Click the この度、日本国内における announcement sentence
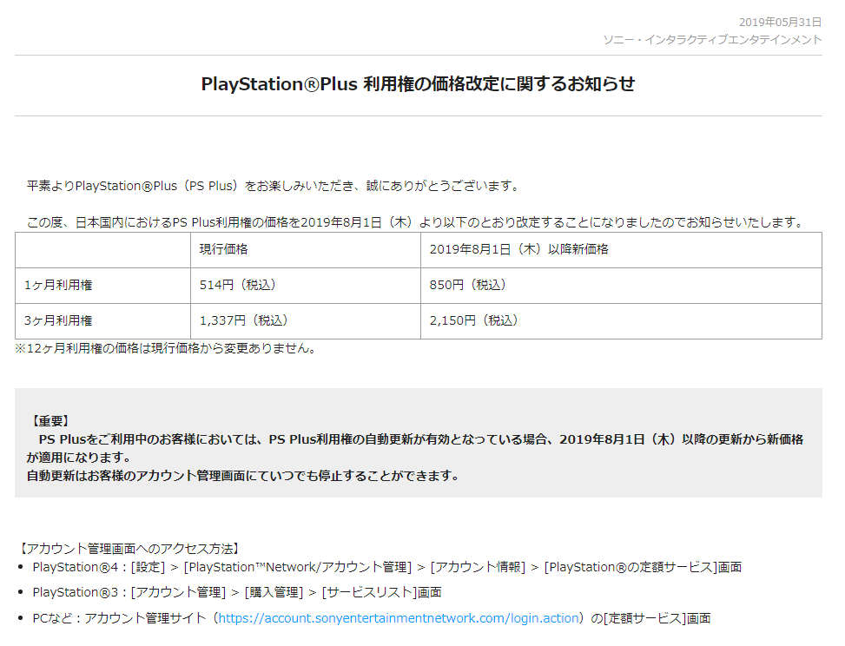845x646 pixels. click(416, 222)
